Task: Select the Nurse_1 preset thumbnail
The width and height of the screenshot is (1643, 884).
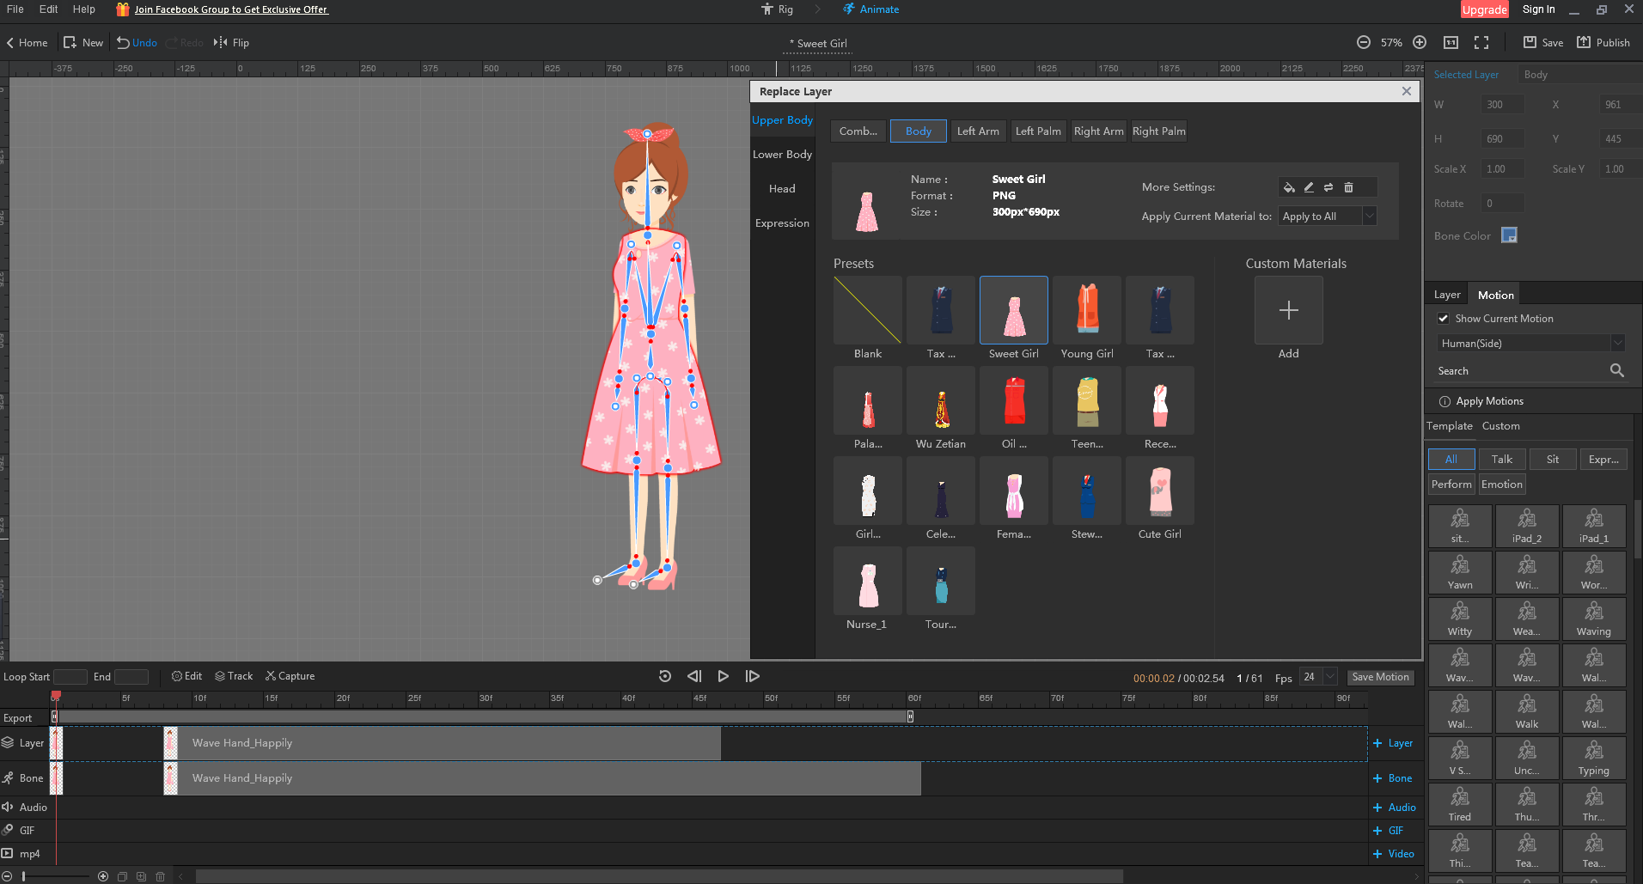Action: pyautogui.click(x=868, y=581)
